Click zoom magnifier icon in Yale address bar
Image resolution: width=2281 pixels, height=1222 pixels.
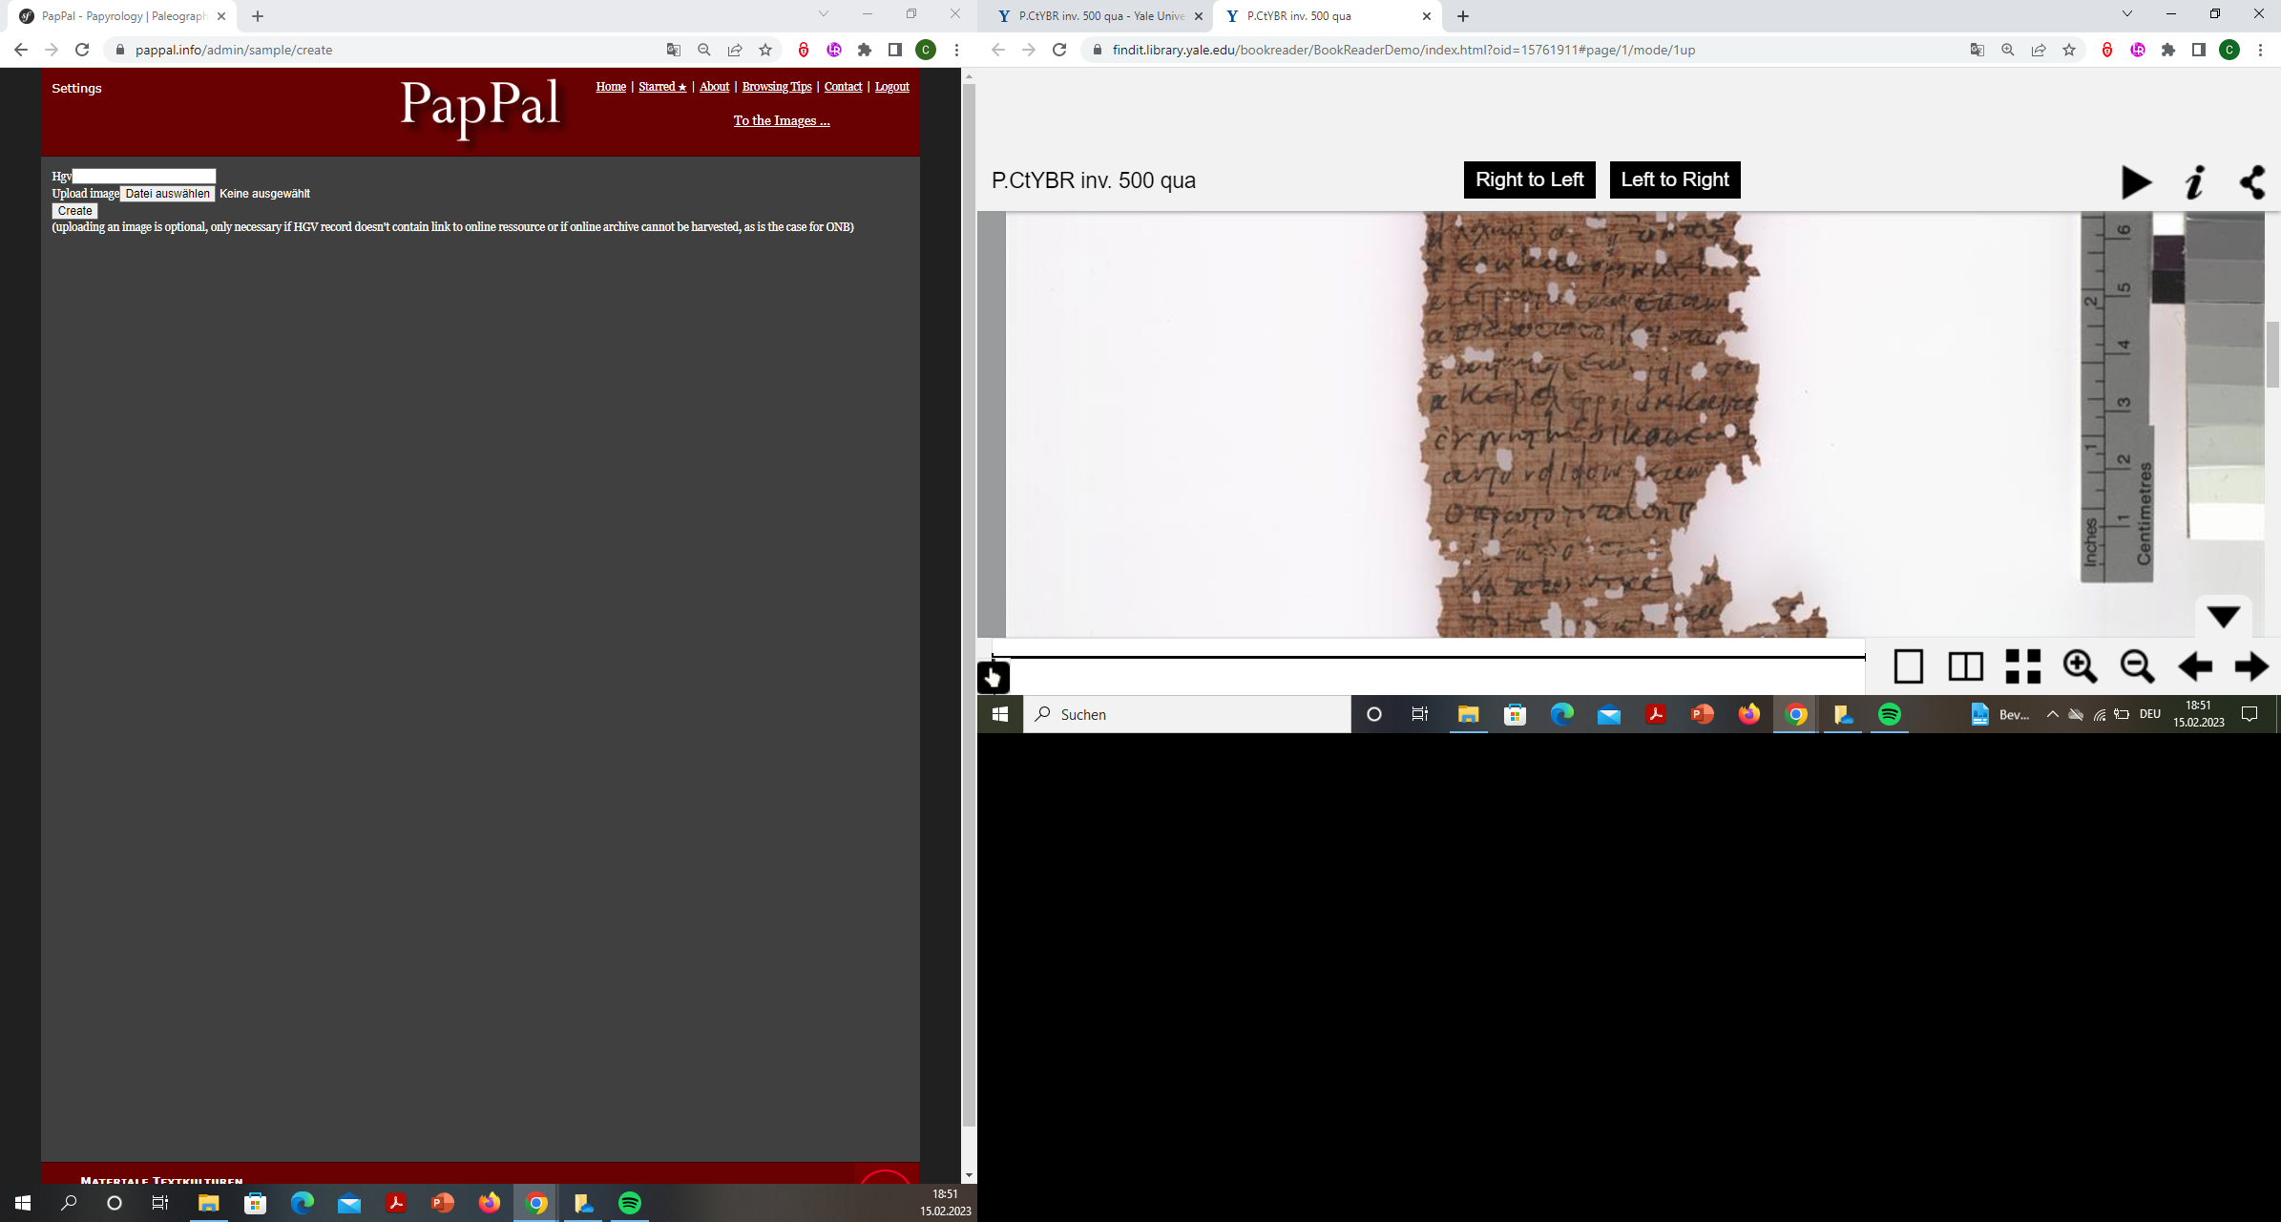click(x=2008, y=50)
